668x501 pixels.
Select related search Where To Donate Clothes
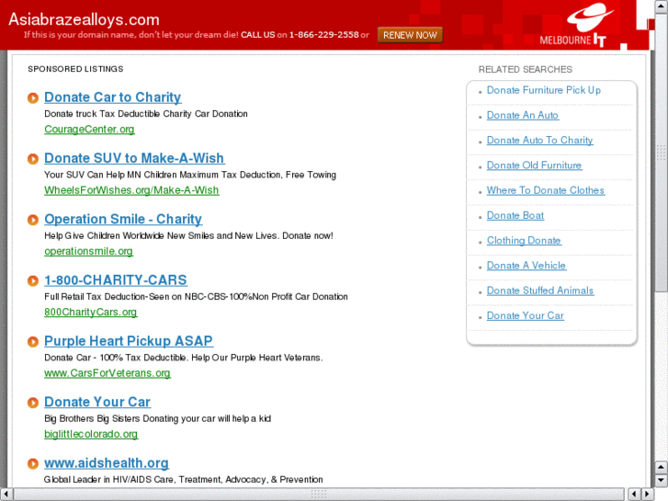coord(546,190)
